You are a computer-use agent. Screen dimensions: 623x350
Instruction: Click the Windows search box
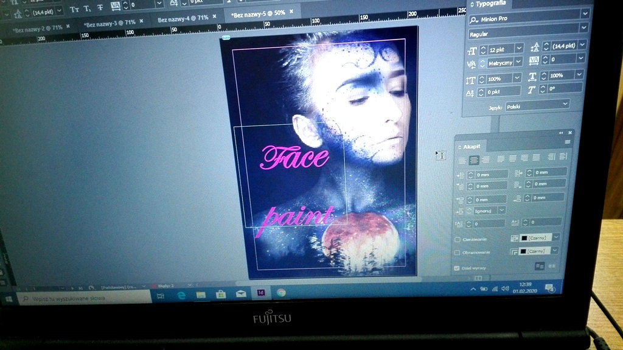tap(85, 298)
